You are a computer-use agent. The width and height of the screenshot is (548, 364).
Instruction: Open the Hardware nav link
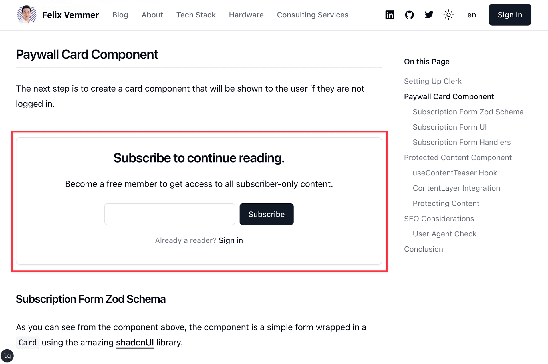246,15
